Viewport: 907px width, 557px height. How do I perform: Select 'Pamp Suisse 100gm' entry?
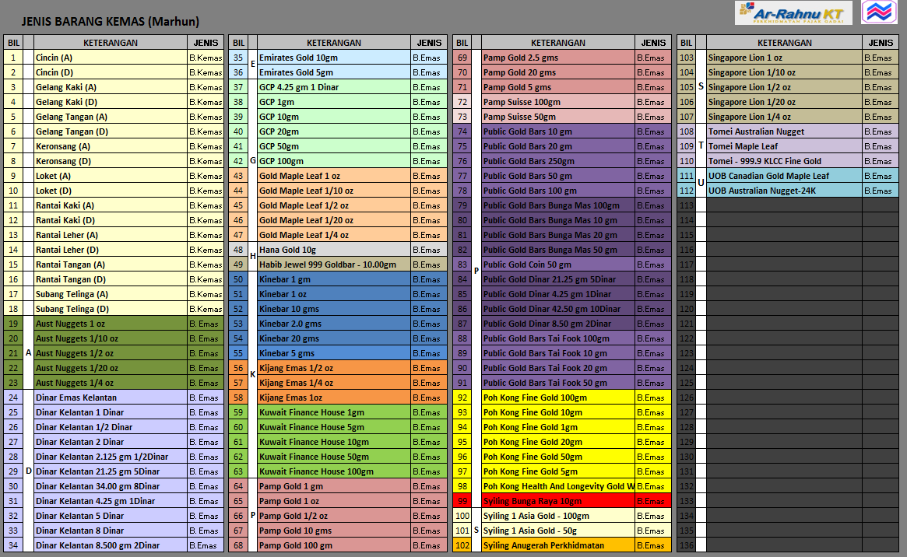click(x=557, y=102)
